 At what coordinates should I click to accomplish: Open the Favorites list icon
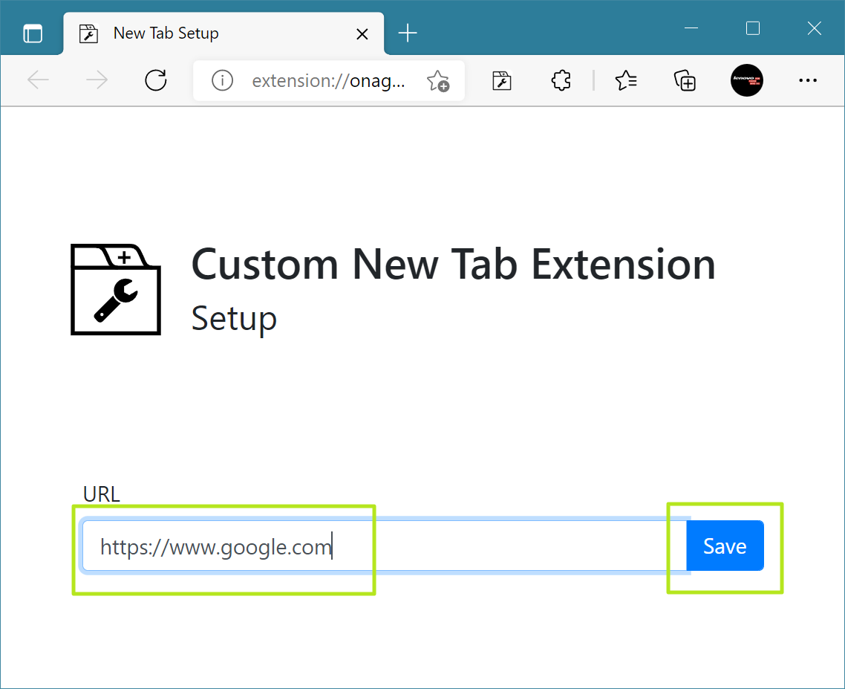pyautogui.click(x=626, y=80)
